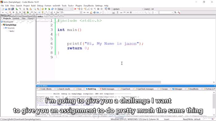Screen dimensions: 216x121
Task: Open the DoxyBlocks menu
Action: pos(89,6)
